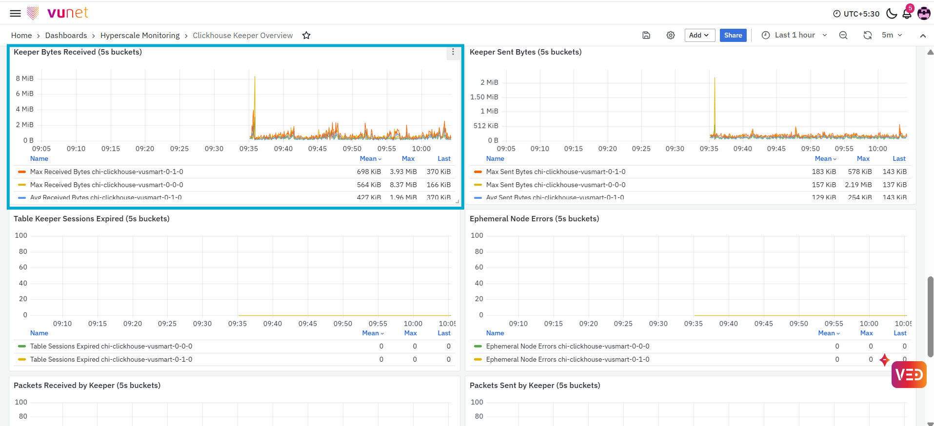
Task: Open the Dashboards breadcrumb
Action: tap(66, 35)
